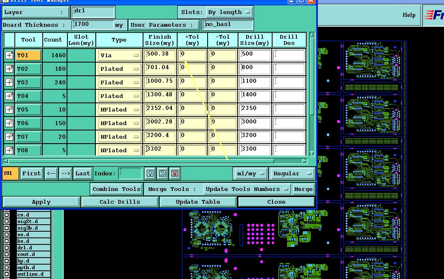Image resolution: width=444 pixels, height=279 pixels.
Task: Click the Layer field showing drl
Action: (93, 12)
